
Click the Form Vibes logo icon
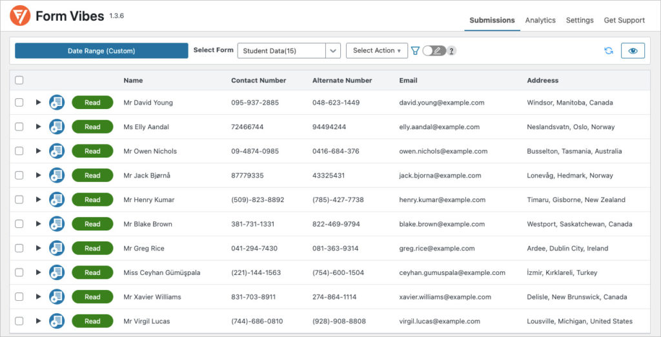pos(20,16)
